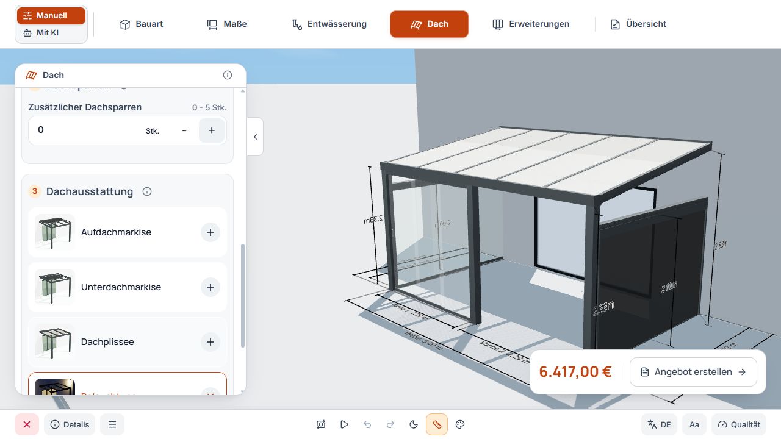Click the panel vertical scrollbar
This screenshot has width=781, height=439.
click(x=243, y=296)
